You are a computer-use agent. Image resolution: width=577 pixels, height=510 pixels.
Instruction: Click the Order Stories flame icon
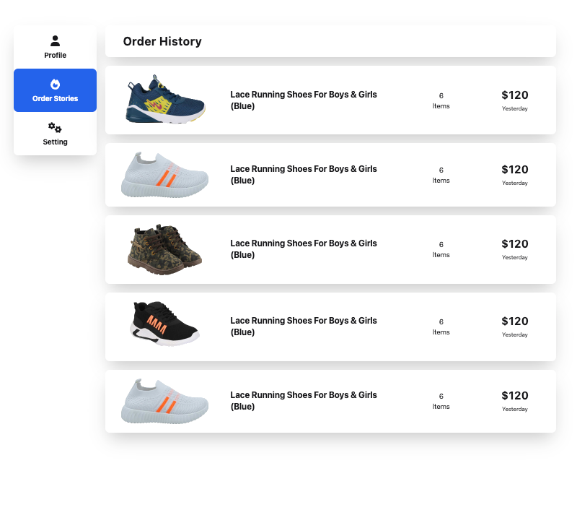tap(55, 85)
